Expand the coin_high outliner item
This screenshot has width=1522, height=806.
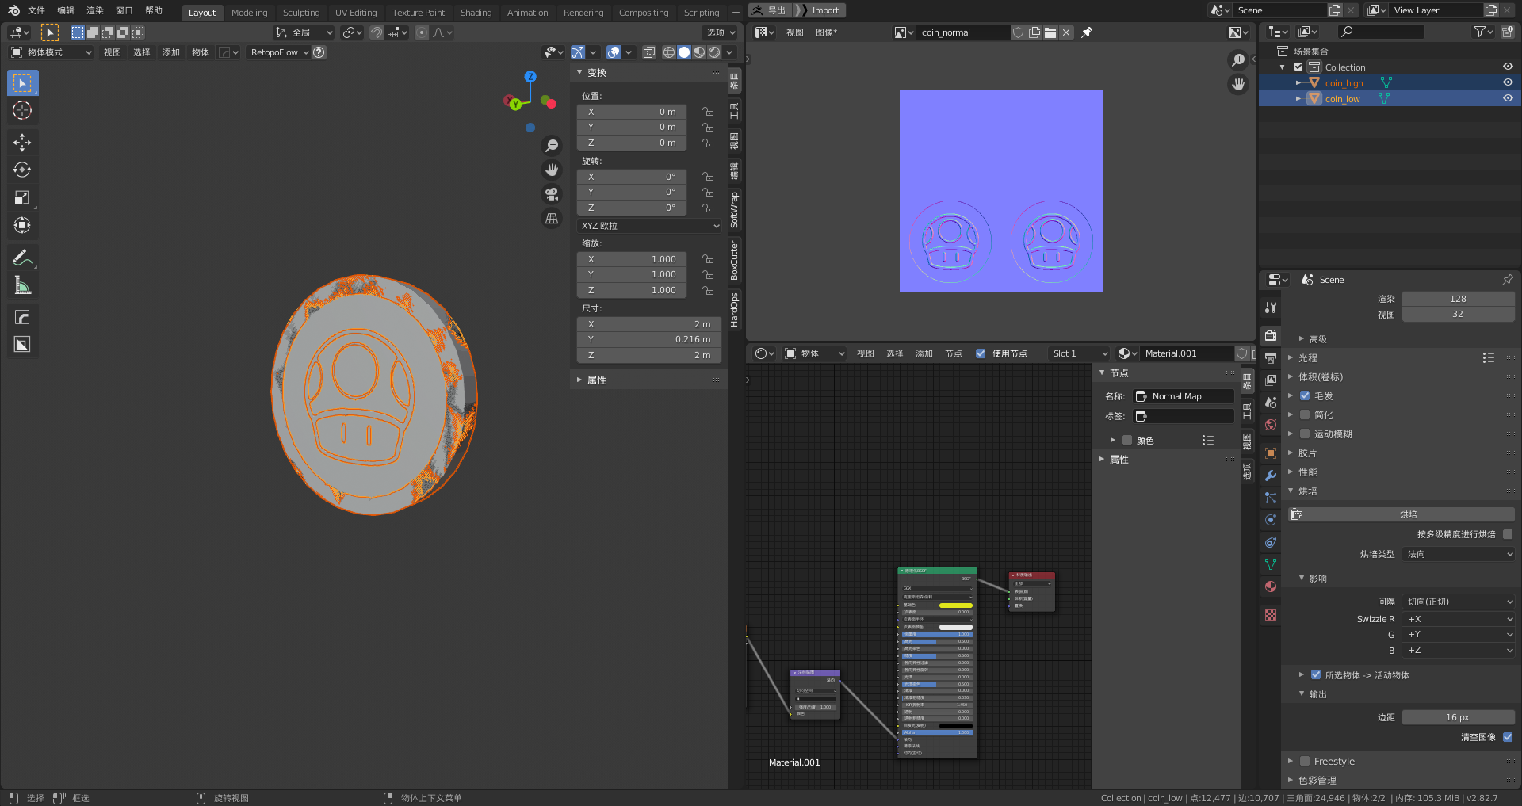(1298, 82)
